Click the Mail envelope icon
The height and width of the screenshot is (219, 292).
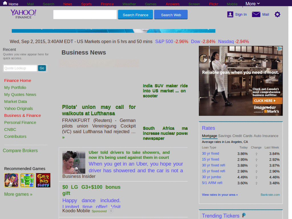tap(256, 14)
